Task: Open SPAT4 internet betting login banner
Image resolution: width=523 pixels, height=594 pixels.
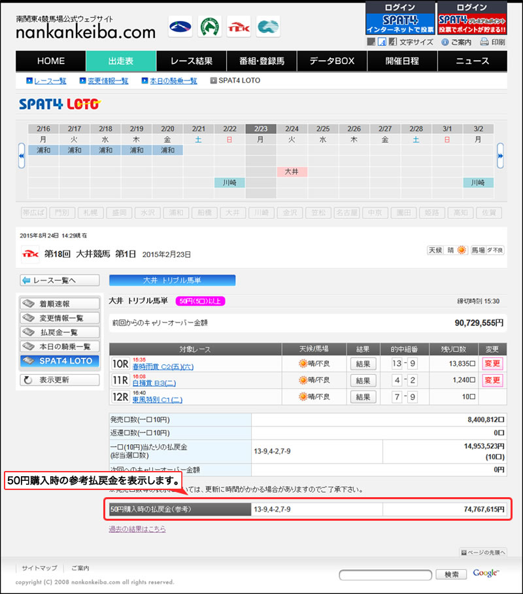Action: coord(400,18)
